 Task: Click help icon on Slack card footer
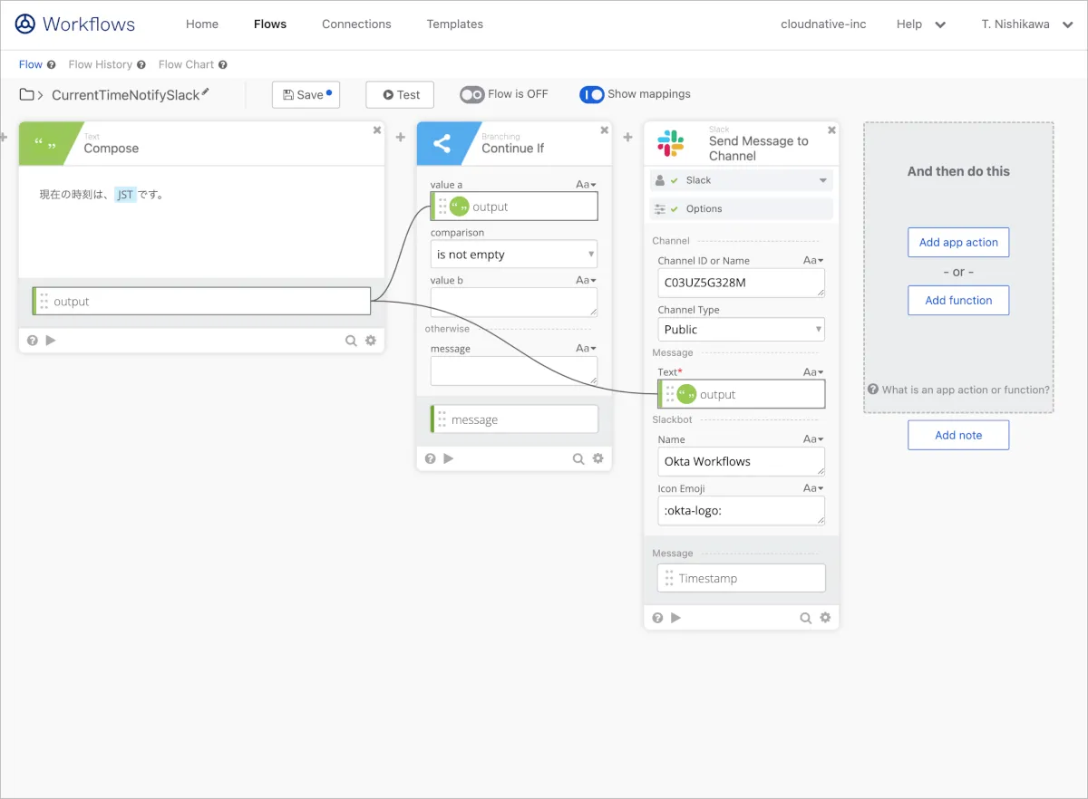(x=657, y=618)
